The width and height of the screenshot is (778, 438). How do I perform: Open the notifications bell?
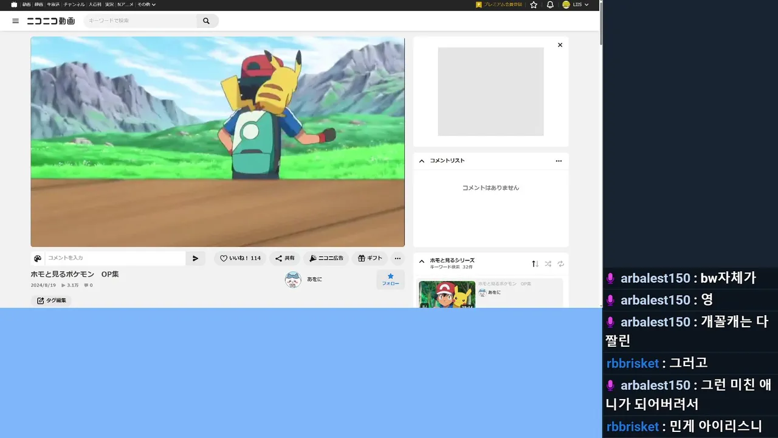[550, 4]
